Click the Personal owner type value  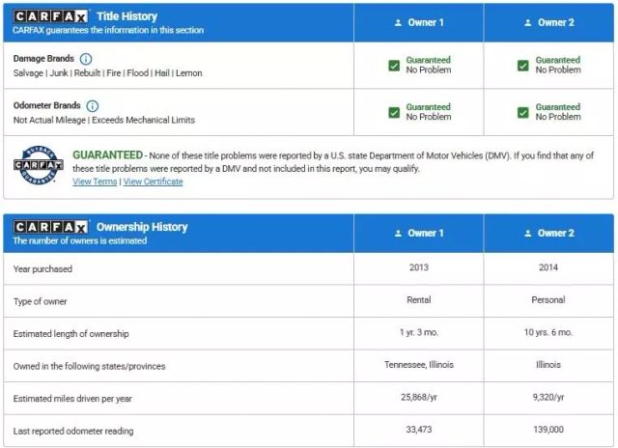click(548, 300)
